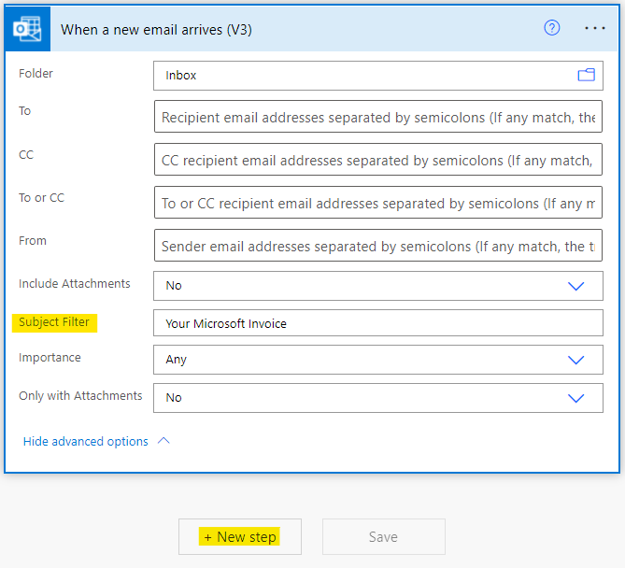Click the Save button
Viewport: 625px width, 568px height.
[x=383, y=537]
